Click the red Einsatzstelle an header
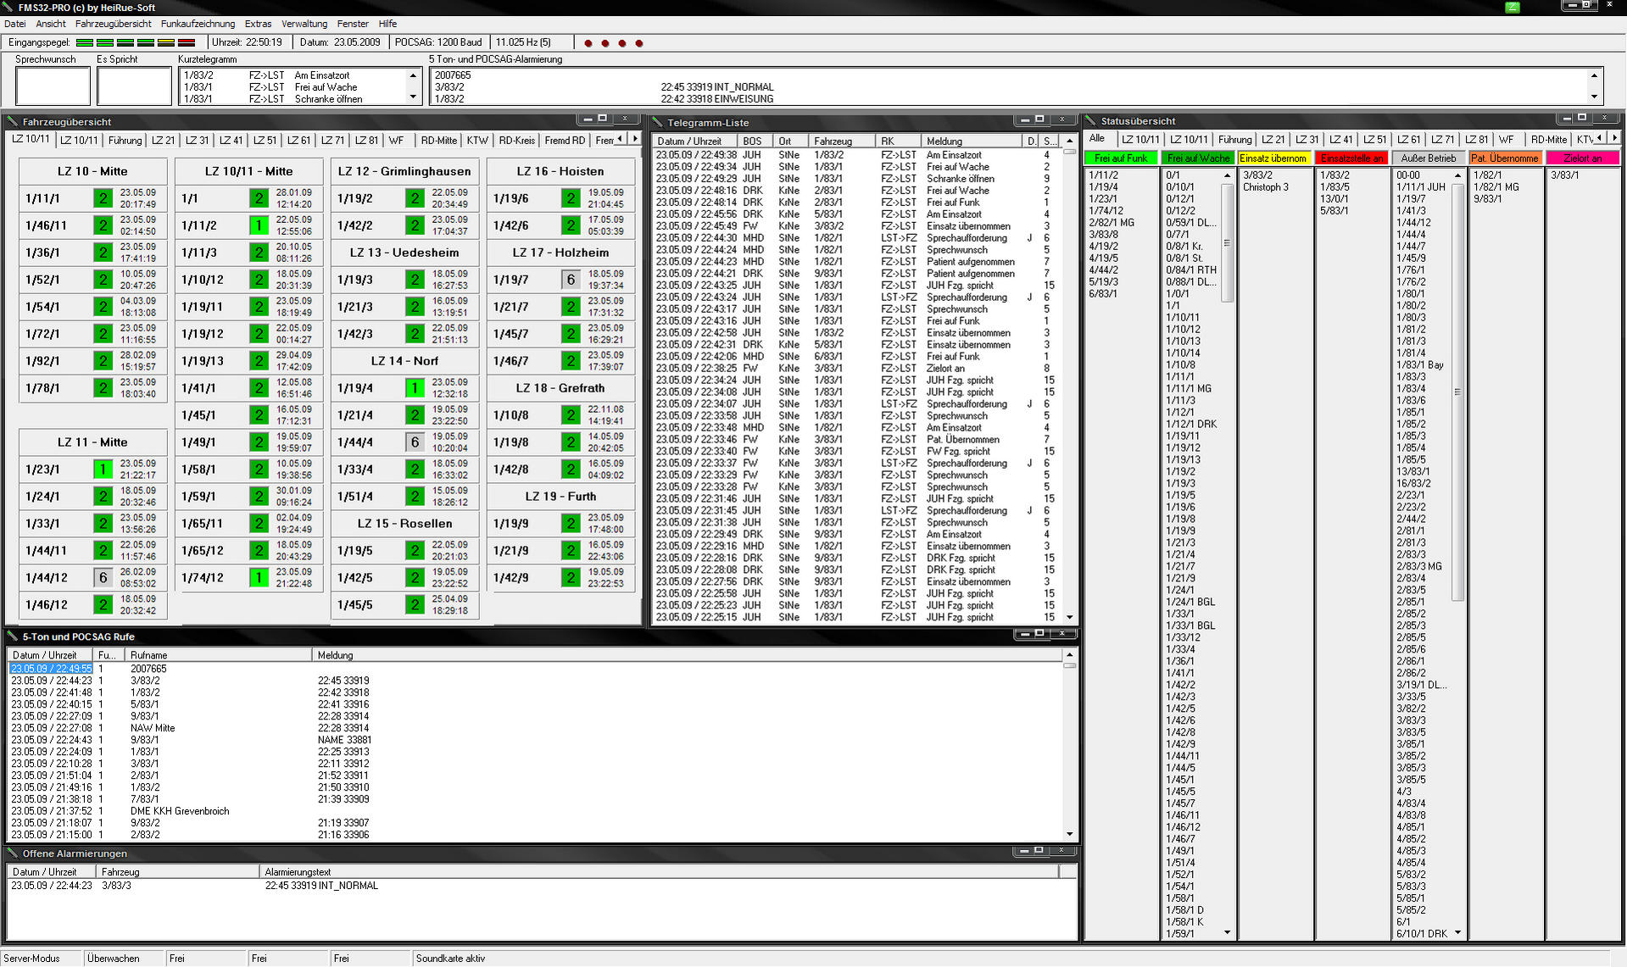Viewport: 1627px width, 967px height. point(1351,158)
